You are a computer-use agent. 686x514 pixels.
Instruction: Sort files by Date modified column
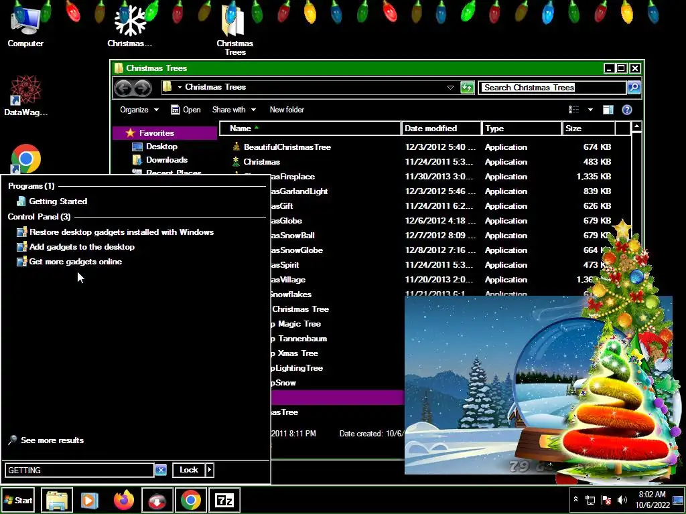[441, 128]
